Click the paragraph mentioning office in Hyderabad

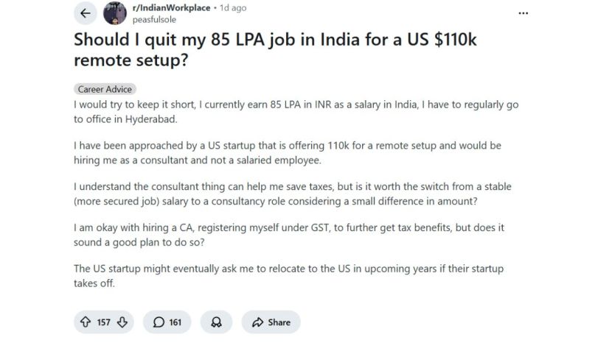pyautogui.click(x=296, y=112)
